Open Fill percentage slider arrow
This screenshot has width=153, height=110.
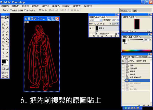coord(118,24)
